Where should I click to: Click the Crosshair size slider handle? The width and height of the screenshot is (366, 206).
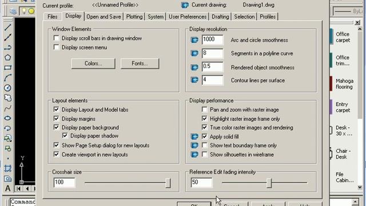(x=168, y=183)
